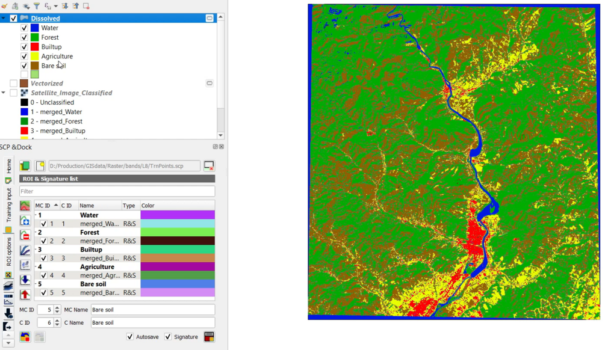
Task: Select the '0 - Unclassified' legend entry
Action: point(52,102)
